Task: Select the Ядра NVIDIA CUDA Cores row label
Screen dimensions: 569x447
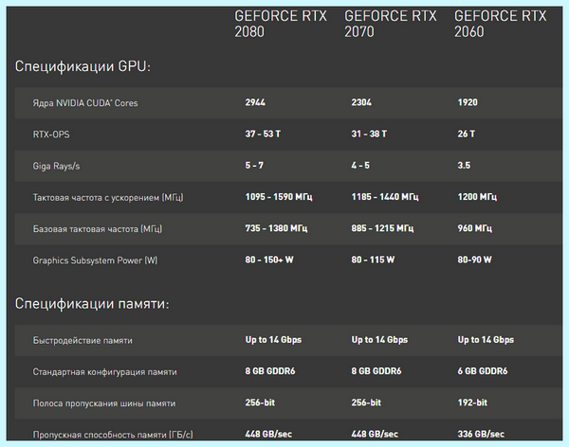Action: click(85, 103)
